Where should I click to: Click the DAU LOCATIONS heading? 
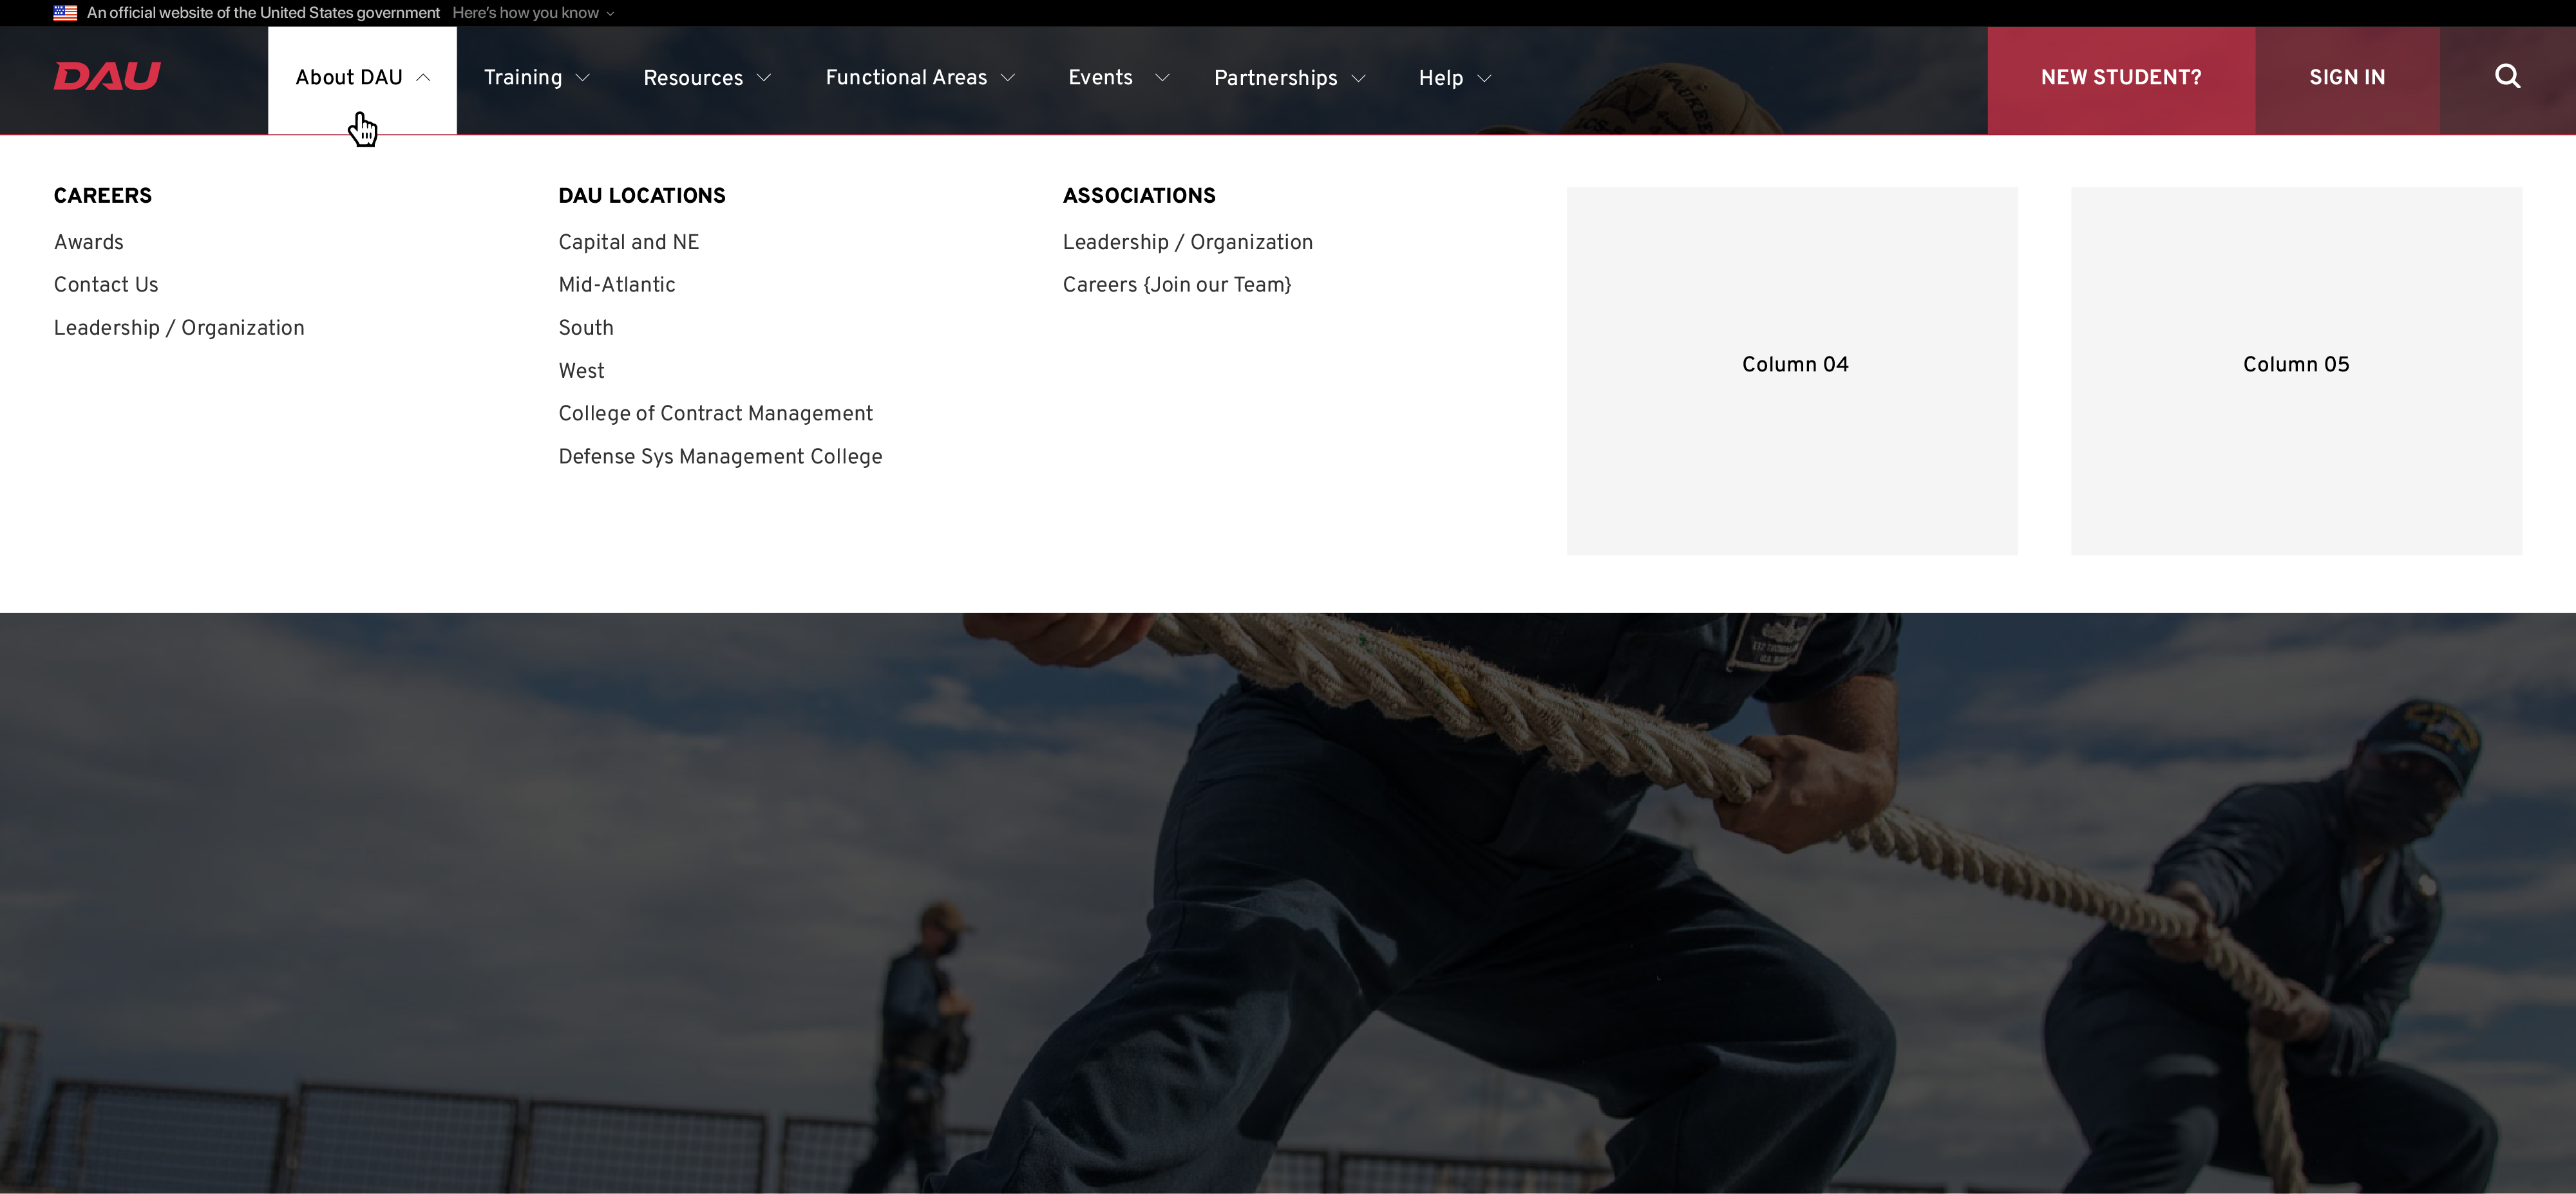641,196
